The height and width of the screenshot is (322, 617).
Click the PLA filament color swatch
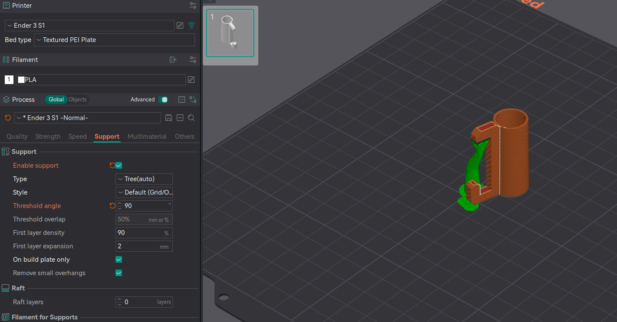coord(21,80)
